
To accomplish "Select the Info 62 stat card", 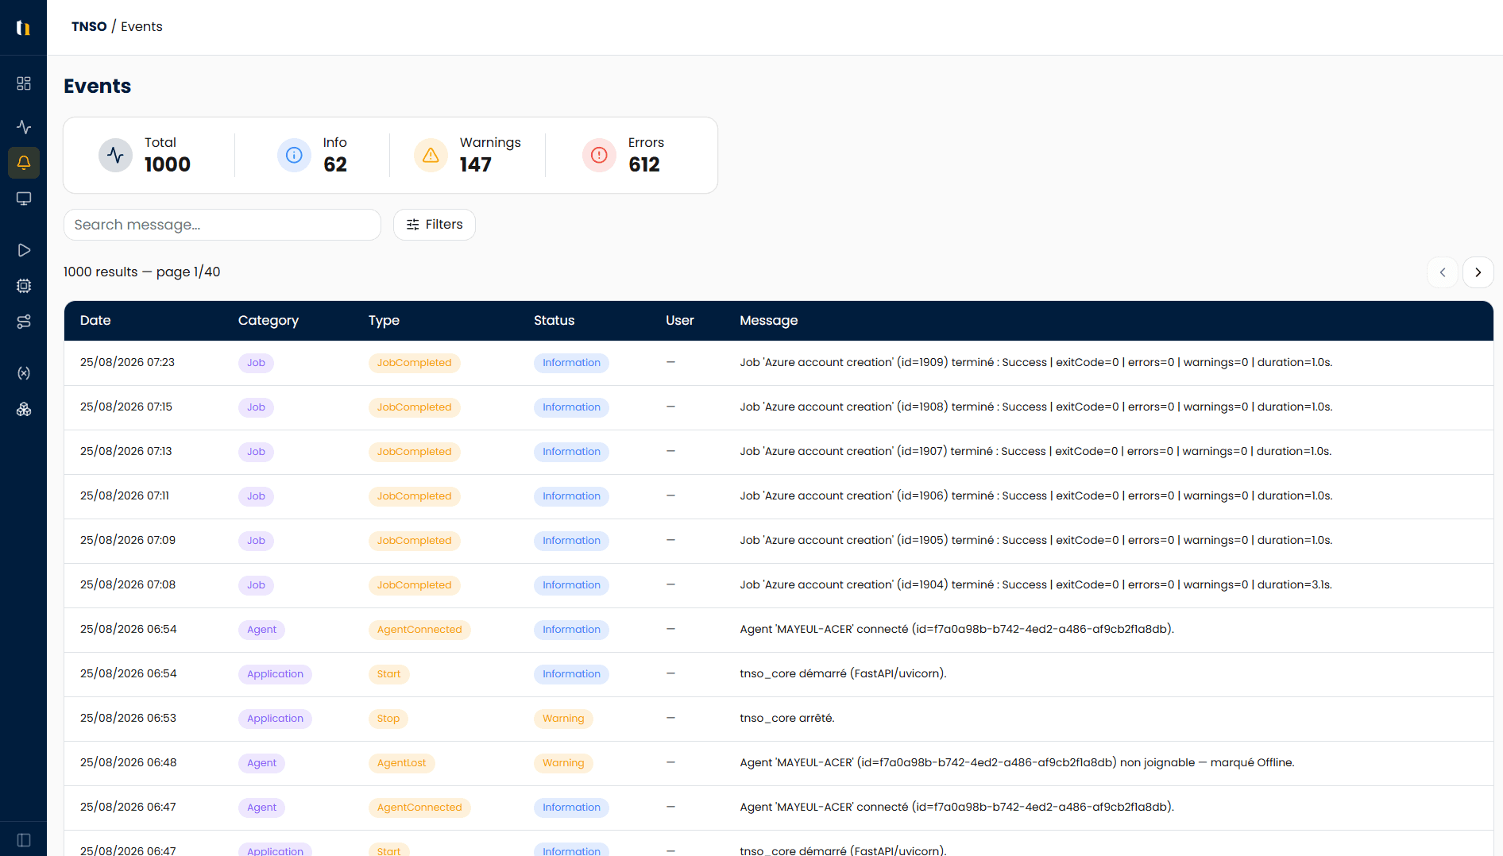I will tap(312, 155).
